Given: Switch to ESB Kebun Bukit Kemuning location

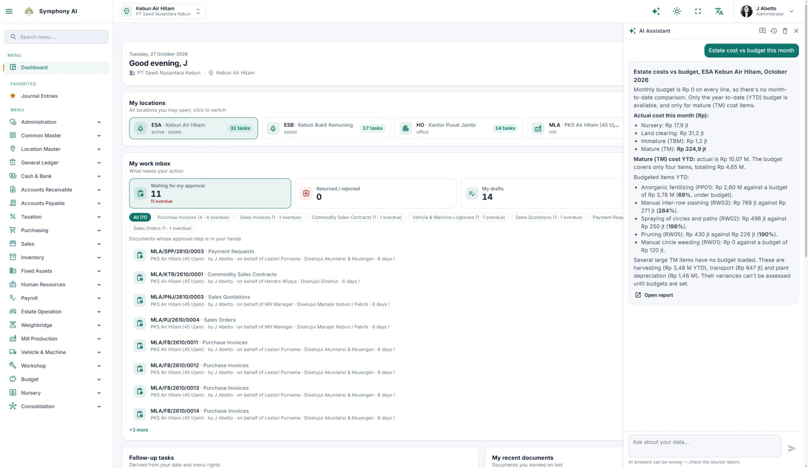Looking at the screenshot, I should click(x=326, y=128).
